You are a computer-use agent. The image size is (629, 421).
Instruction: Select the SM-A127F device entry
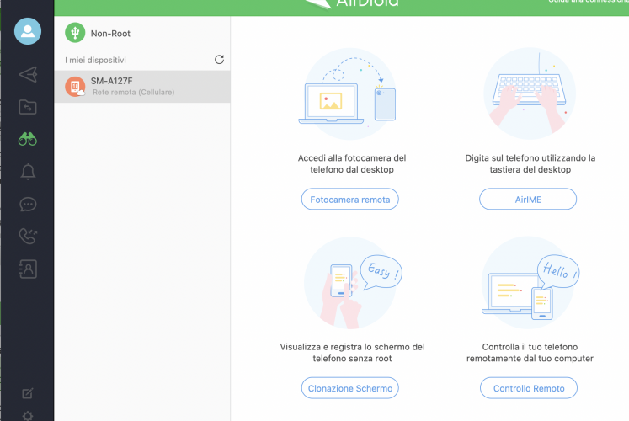click(141, 87)
